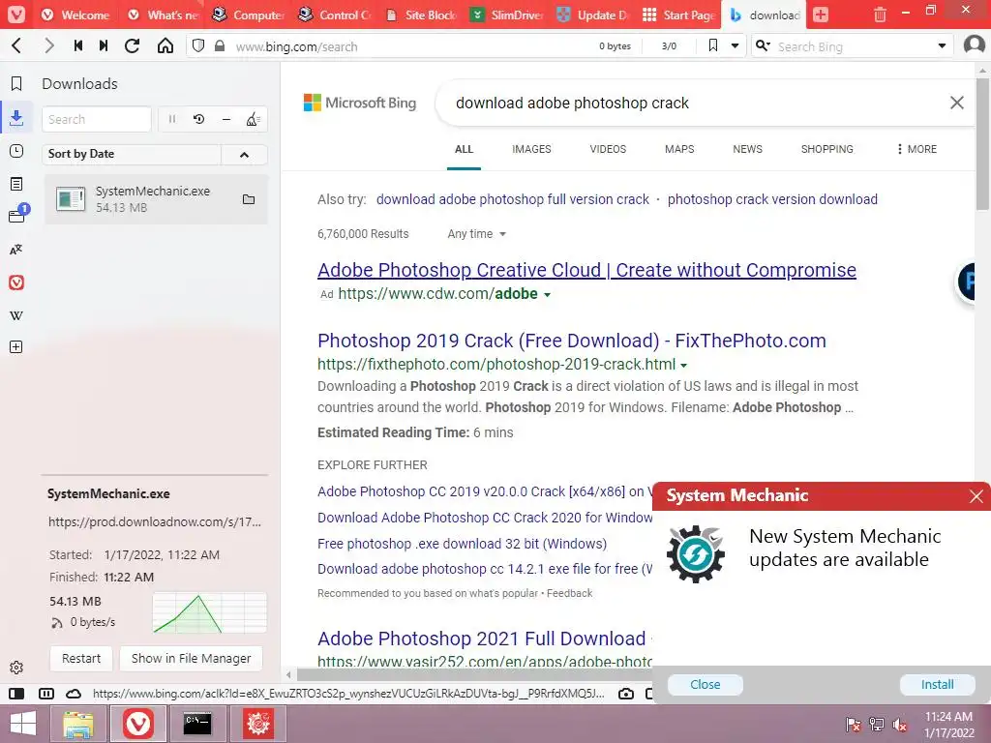The width and height of the screenshot is (991, 743).
Task: Go forward with the forward arrow
Action: 48,45
